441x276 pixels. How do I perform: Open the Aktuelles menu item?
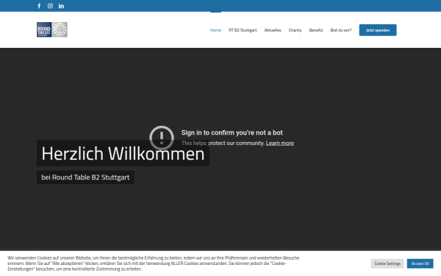[x=273, y=30]
